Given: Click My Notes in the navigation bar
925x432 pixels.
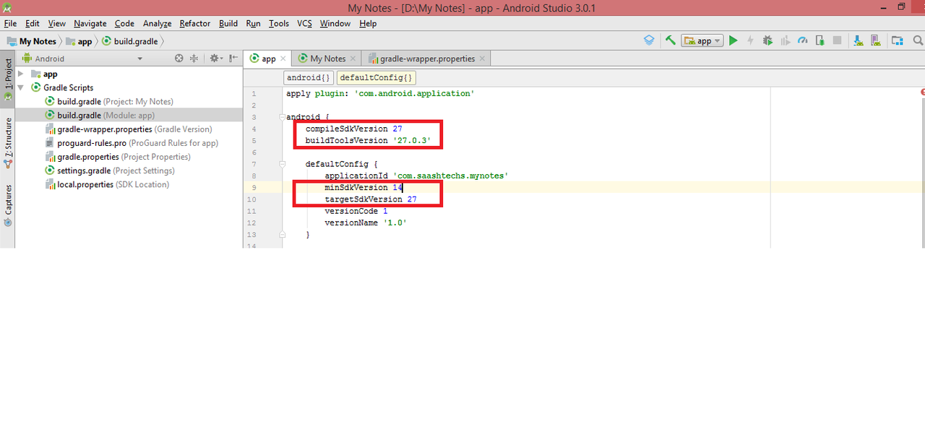Looking at the screenshot, I should [x=31, y=41].
